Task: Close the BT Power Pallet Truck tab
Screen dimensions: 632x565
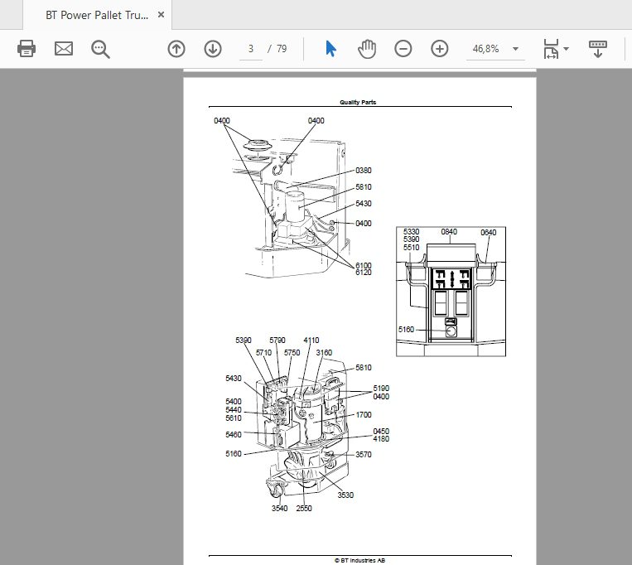Action: 161,15
